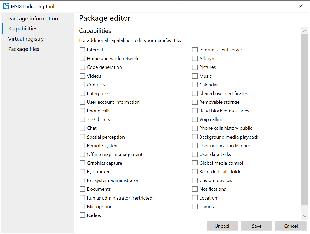Image resolution: width=310 pixels, height=234 pixels.
Task: Enable the Internet capability checkbox
Action: 82,50
